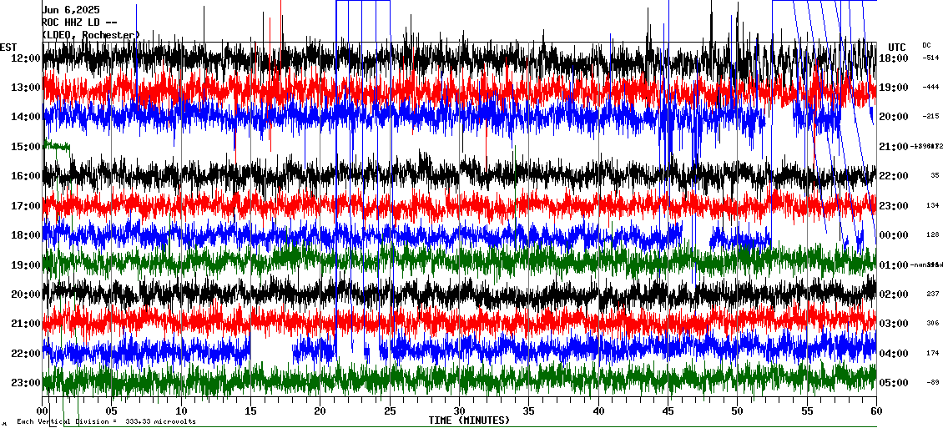Click the EST column header
Viewport: 943px width, 433px height.
pos(8,47)
